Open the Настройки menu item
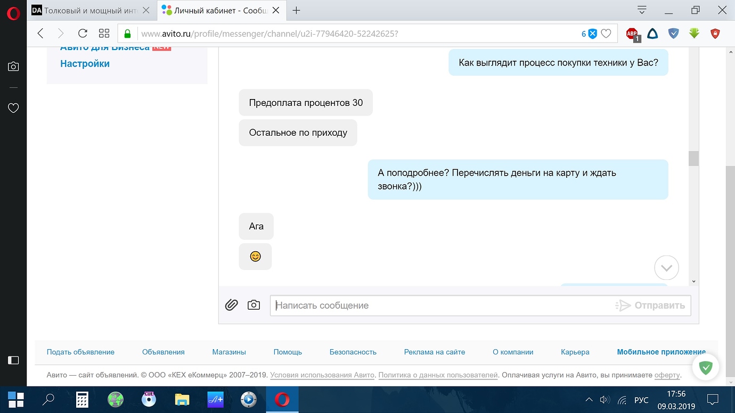 click(85, 63)
